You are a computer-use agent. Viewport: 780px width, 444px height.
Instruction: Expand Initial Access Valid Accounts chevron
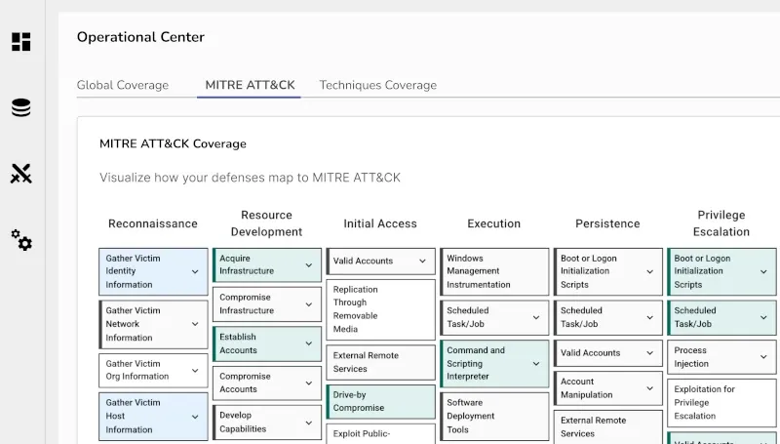pyautogui.click(x=422, y=261)
